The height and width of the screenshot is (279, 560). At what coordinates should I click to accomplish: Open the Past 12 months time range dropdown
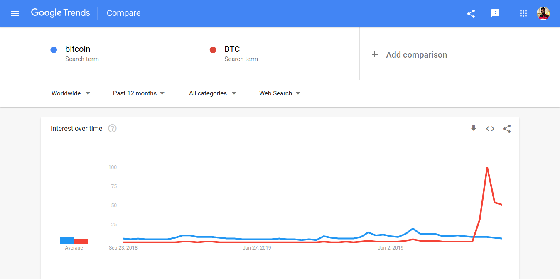[x=138, y=93]
